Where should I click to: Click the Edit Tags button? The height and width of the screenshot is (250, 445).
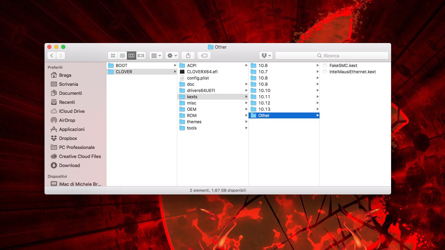tap(204, 56)
